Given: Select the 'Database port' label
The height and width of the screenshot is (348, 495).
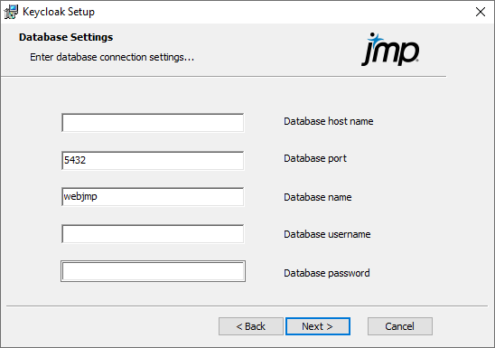Looking at the screenshot, I should tap(315, 158).
